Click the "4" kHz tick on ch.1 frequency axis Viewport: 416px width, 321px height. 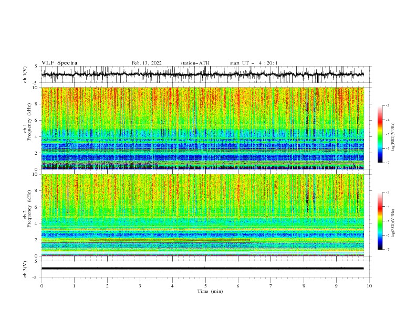37,137
